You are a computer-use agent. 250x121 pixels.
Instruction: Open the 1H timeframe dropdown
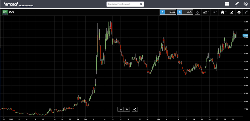(215, 12)
